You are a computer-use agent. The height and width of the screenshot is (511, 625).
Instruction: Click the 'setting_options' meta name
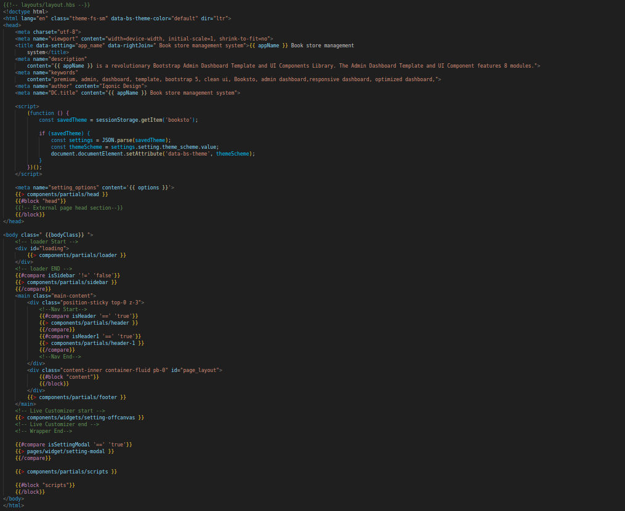tap(75, 188)
